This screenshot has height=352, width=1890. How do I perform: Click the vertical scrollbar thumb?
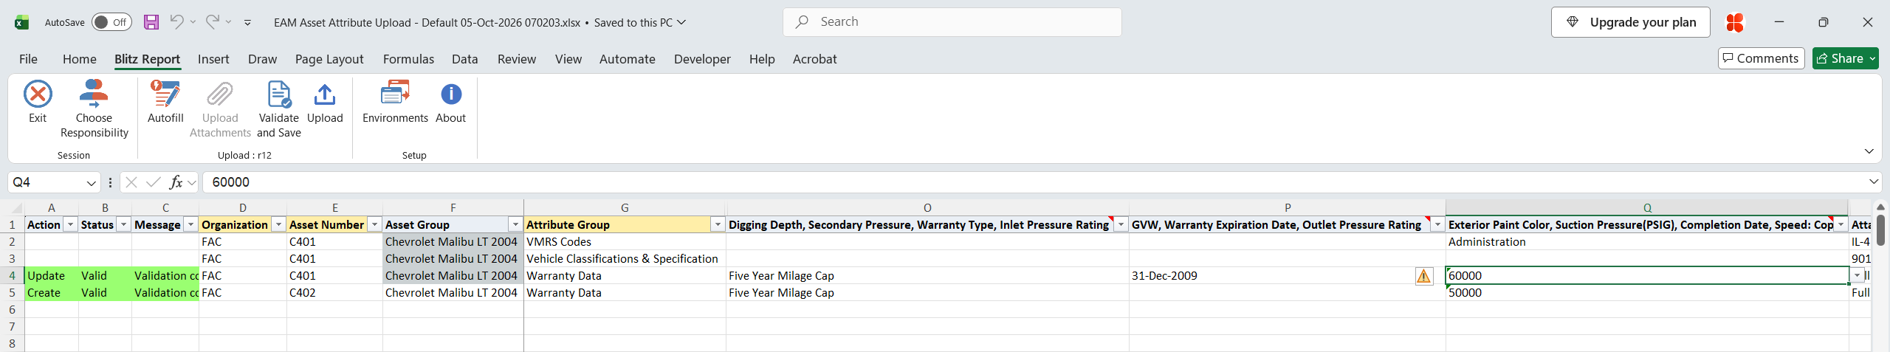(1880, 230)
